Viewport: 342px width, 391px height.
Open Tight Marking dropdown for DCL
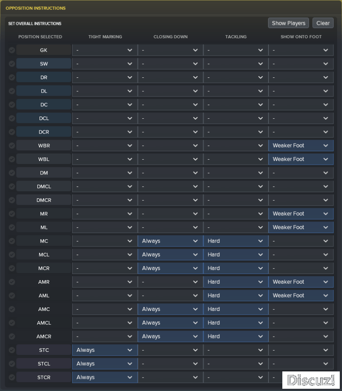click(x=105, y=118)
